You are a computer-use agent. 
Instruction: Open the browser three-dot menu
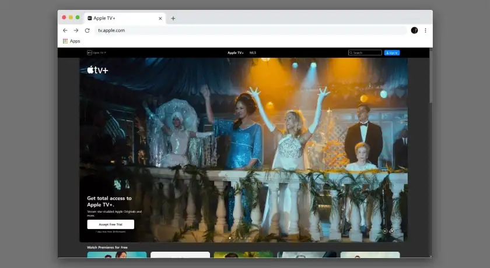tap(425, 30)
